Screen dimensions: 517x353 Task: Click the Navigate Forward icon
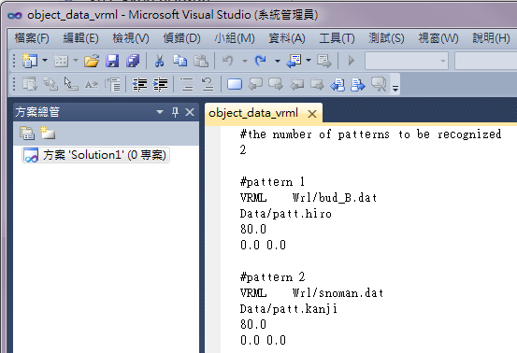(324, 61)
